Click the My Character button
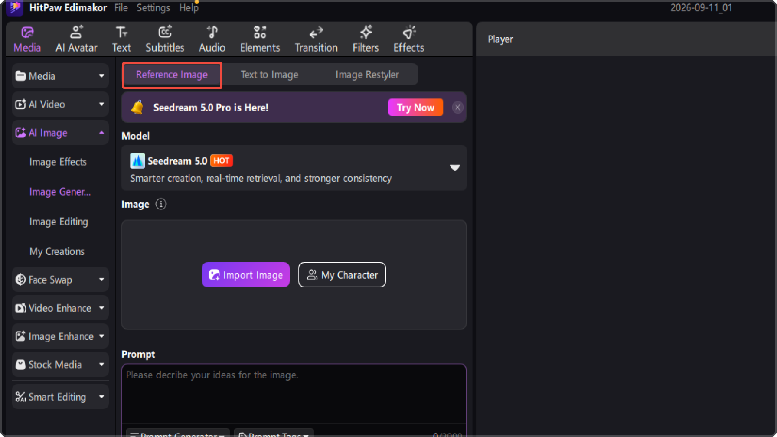Screen dimensions: 777x437 (342, 275)
